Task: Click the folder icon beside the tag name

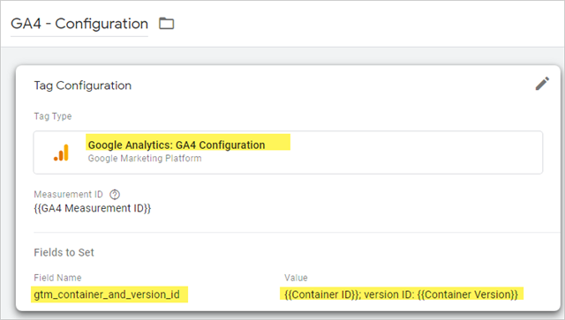Action: [x=167, y=24]
